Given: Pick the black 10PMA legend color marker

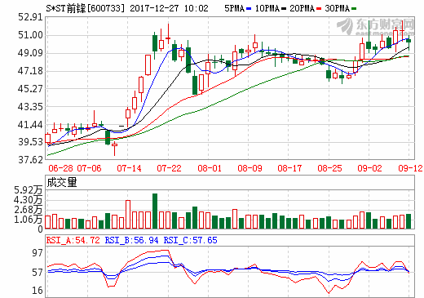Looking at the screenshot, I should click(x=284, y=9).
